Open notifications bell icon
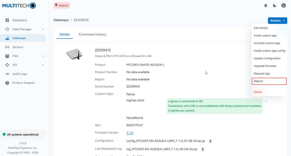Screen dimensions: 291x156 266,6
